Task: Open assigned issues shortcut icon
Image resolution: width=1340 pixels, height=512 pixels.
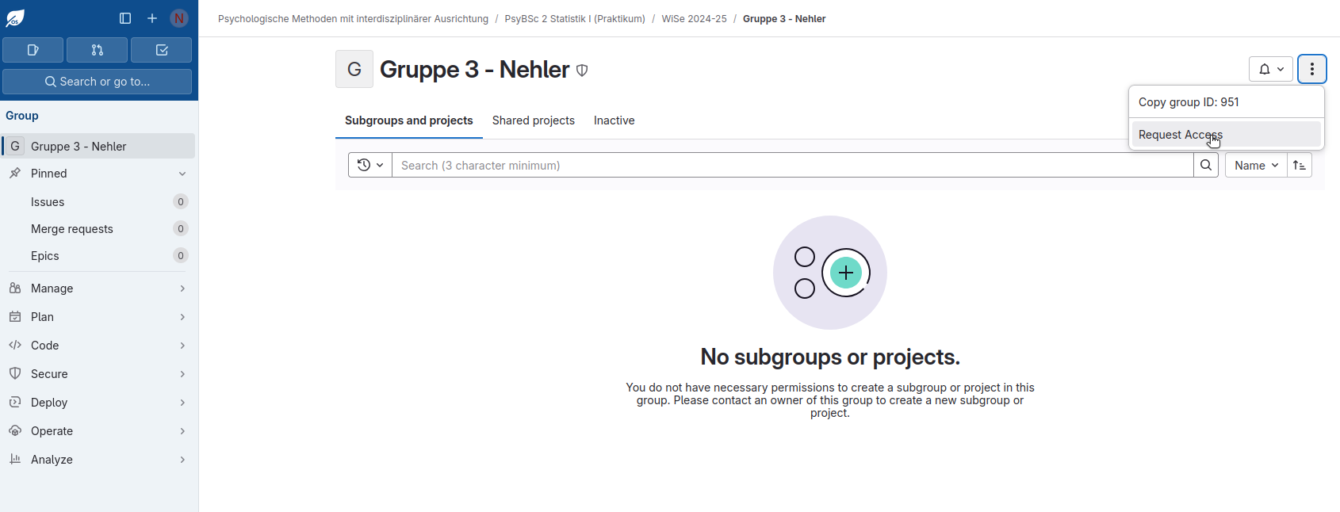Action: coord(33,50)
